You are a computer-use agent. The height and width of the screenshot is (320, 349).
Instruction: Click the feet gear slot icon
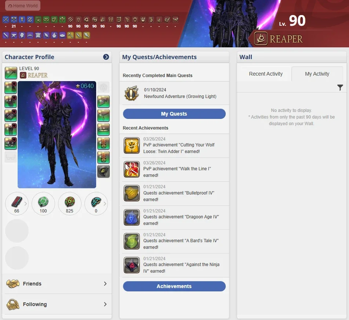tap(11, 143)
